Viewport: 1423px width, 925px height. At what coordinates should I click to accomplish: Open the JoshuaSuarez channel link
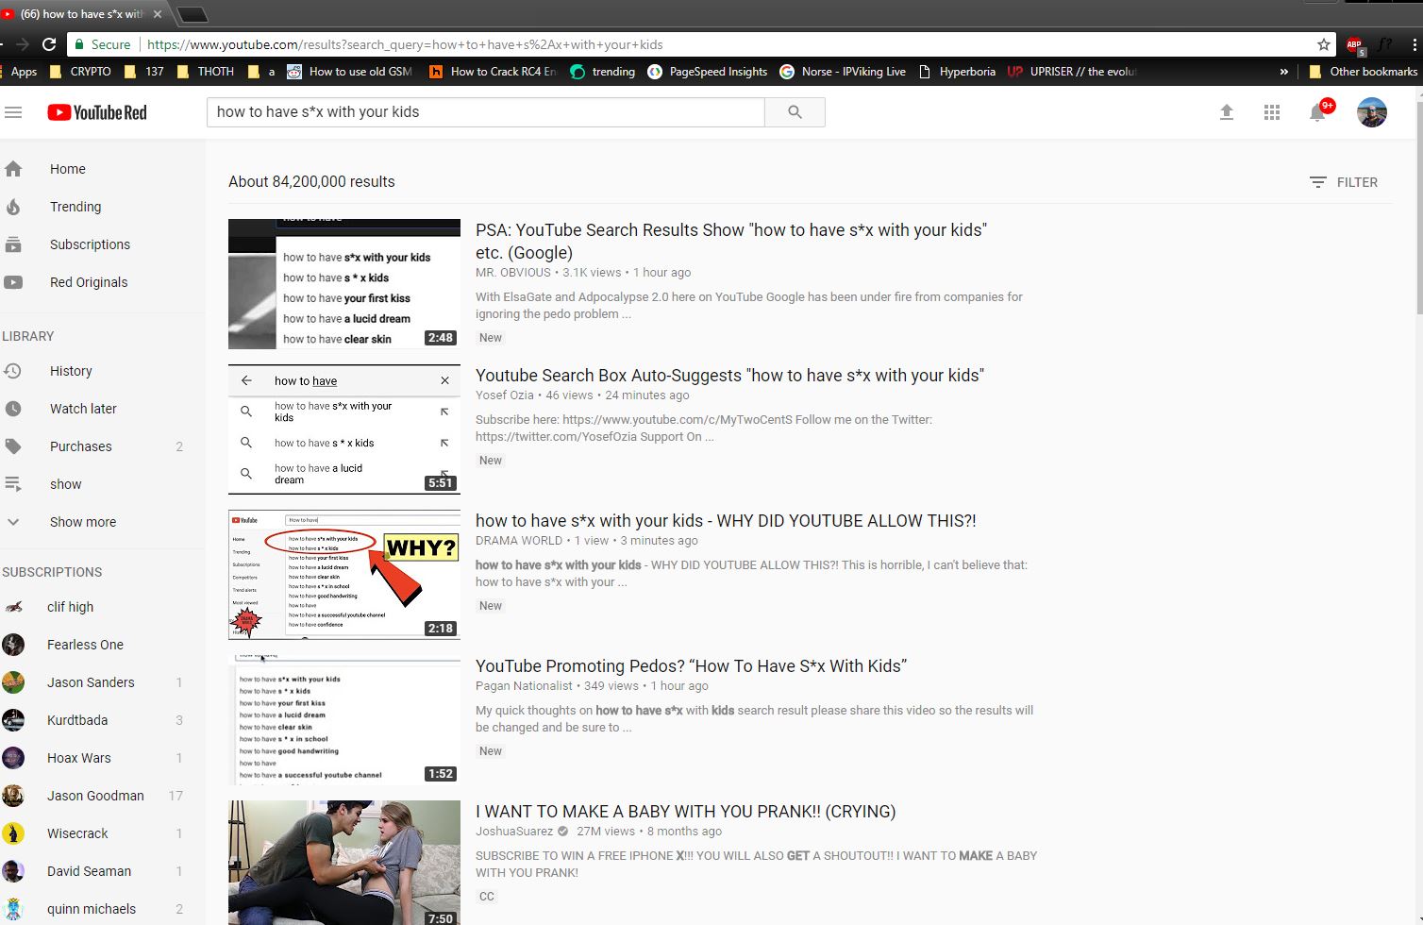pos(514,832)
